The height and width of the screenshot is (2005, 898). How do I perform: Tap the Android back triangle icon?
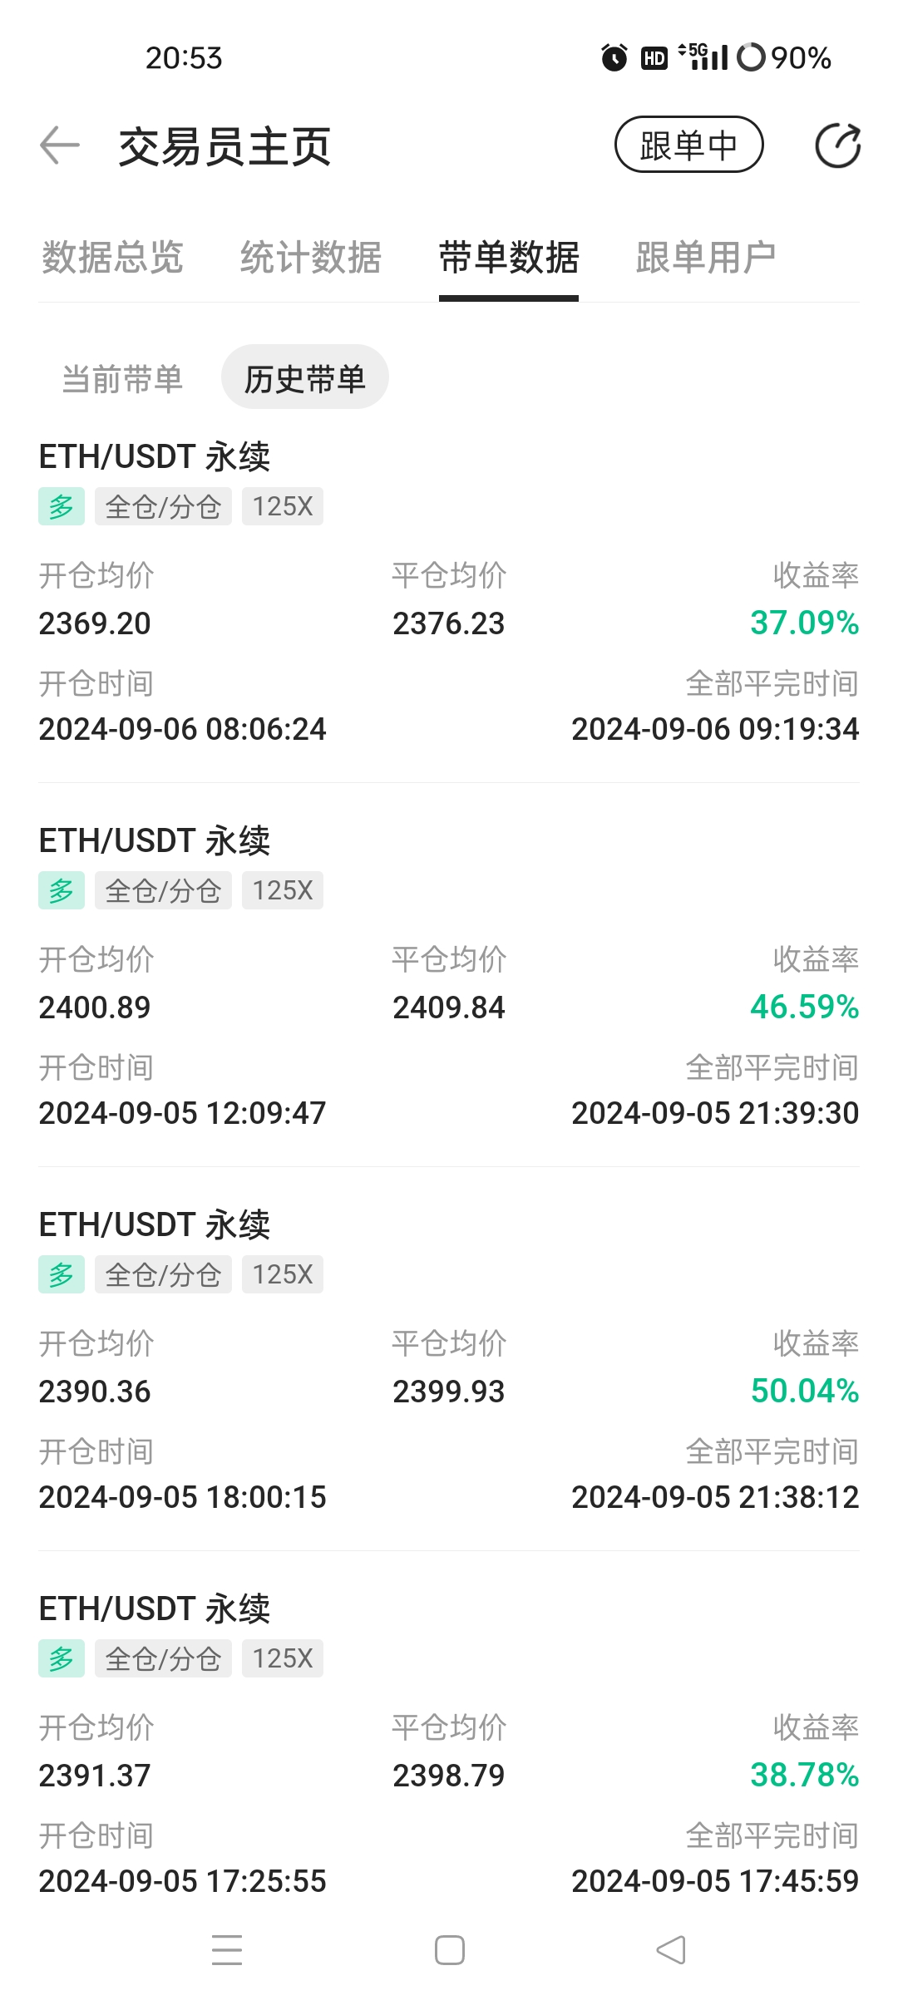[x=671, y=1949]
